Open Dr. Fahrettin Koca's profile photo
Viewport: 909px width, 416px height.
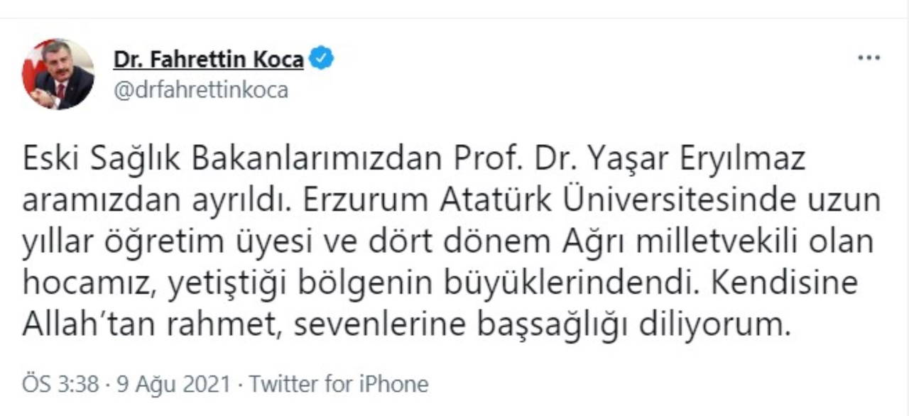pyautogui.click(x=58, y=74)
